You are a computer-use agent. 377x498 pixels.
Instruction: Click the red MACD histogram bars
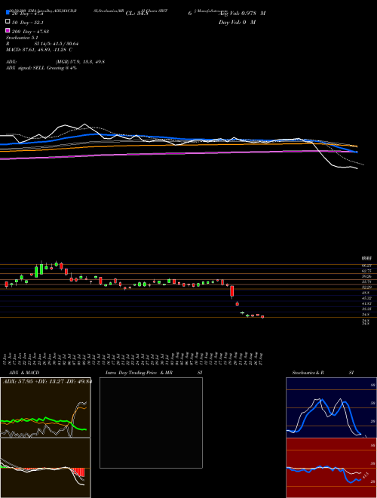click(78, 472)
